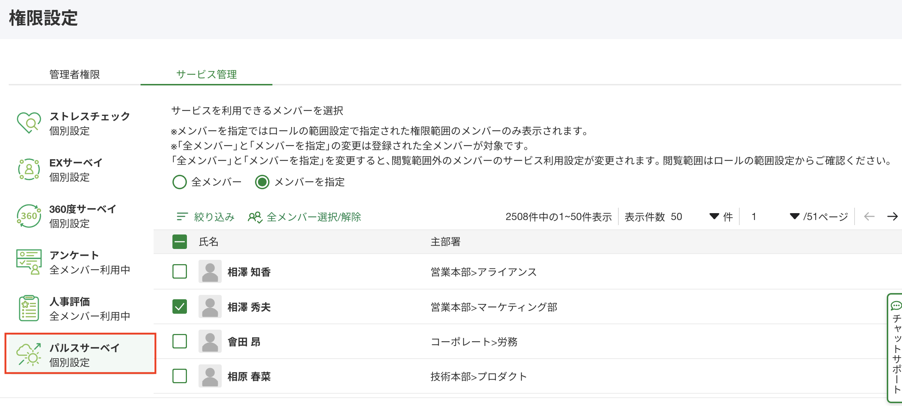
Task: Select the 360度サーベイ icon
Action: [x=29, y=216]
